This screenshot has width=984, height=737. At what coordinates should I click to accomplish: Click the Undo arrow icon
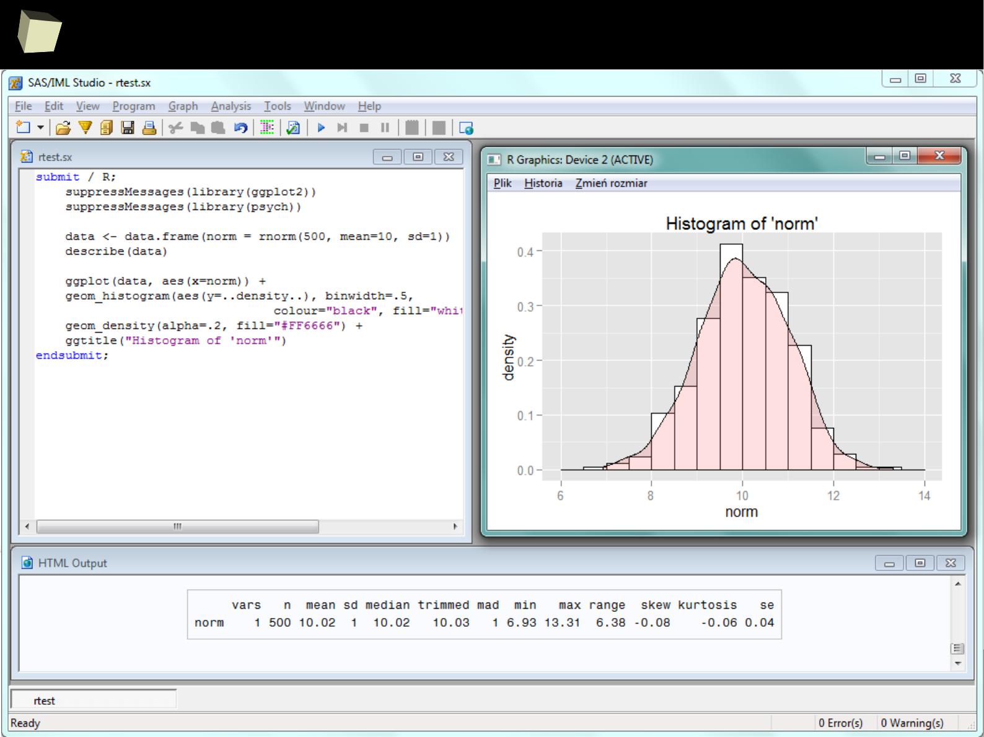(x=240, y=128)
